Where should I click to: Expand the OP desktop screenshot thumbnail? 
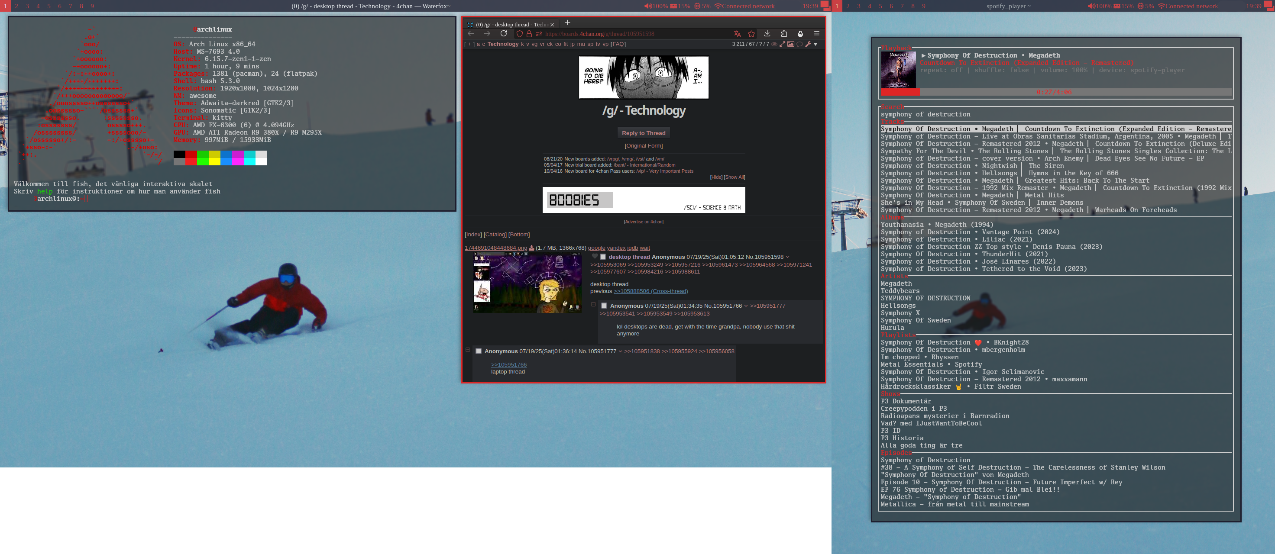[527, 283]
